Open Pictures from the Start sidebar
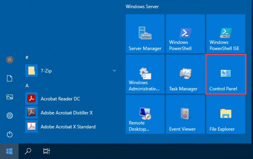Image resolution: width=253 pixels, height=159 pixels. [10, 97]
